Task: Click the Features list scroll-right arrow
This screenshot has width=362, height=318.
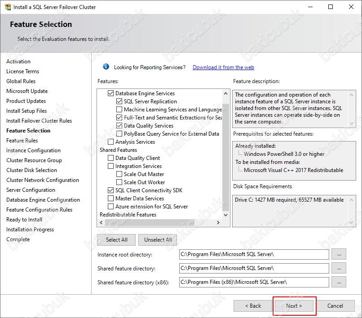Action: (218, 223)
